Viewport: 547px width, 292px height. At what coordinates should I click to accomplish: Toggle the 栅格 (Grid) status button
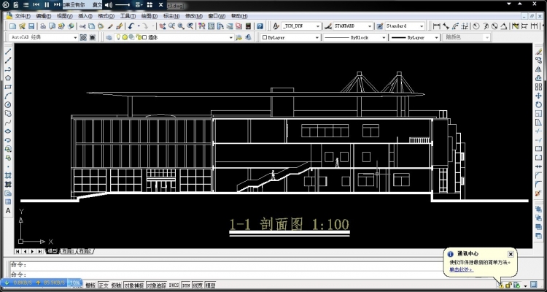tap(90, 285)
